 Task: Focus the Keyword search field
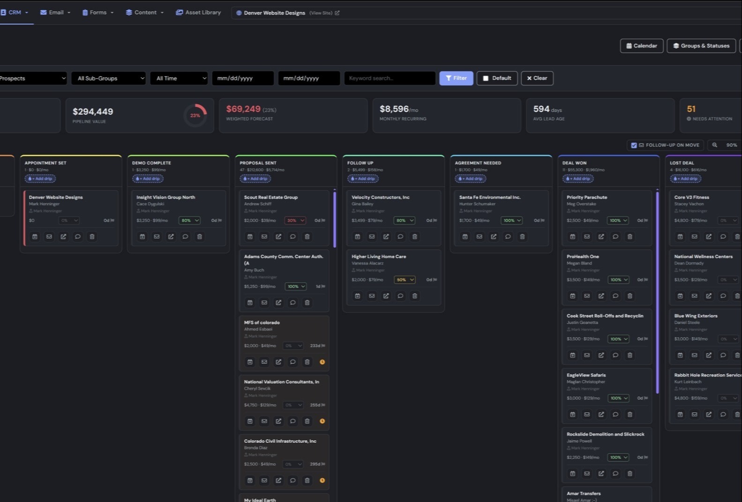390,78
